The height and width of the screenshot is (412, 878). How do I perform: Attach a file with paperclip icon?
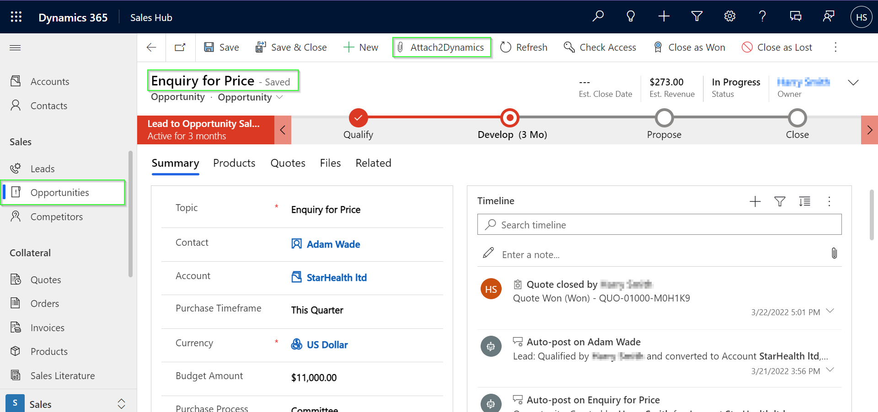(834, 253)
